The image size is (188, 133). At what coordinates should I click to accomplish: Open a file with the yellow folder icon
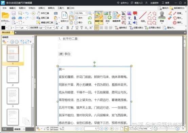coord(5,16)
